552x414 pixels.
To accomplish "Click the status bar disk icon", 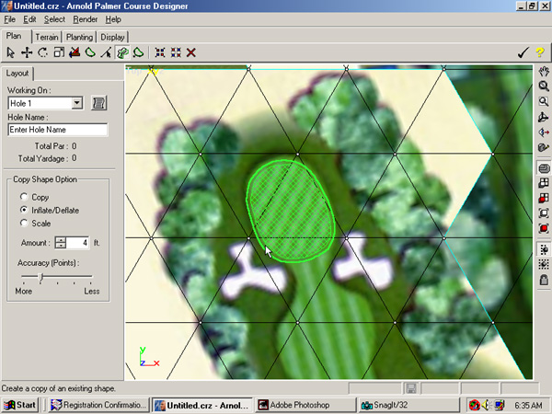I will point(411,388).
